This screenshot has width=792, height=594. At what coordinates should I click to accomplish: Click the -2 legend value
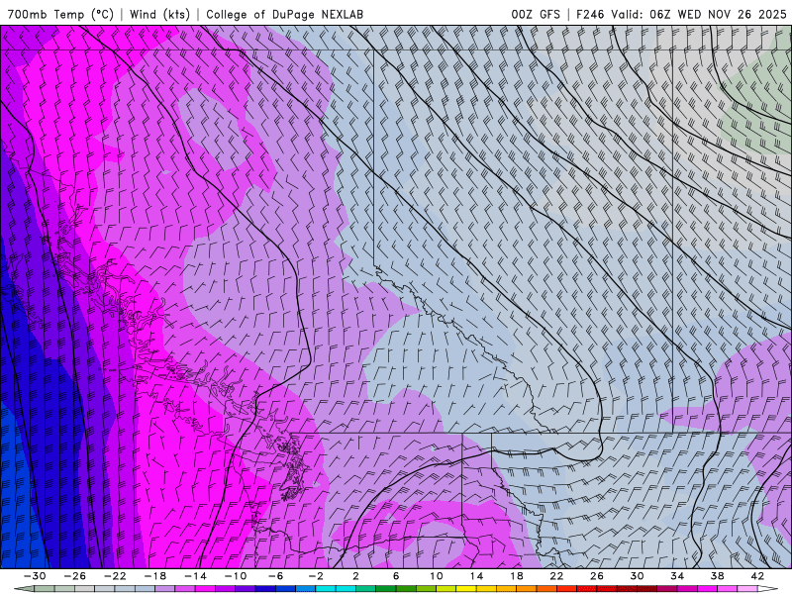316,576
